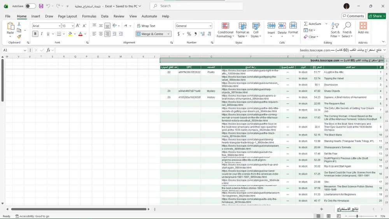Click the Sort & Filter icon
The height and width of the screenshot is (219, 389).
pyautogui.click(x=335, y=26)
